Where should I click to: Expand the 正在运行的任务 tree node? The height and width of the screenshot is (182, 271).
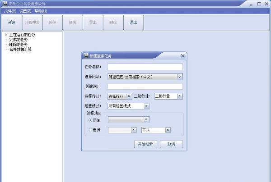click(6, 34)
